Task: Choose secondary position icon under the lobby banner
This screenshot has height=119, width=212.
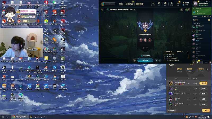Action: point(147,48)
